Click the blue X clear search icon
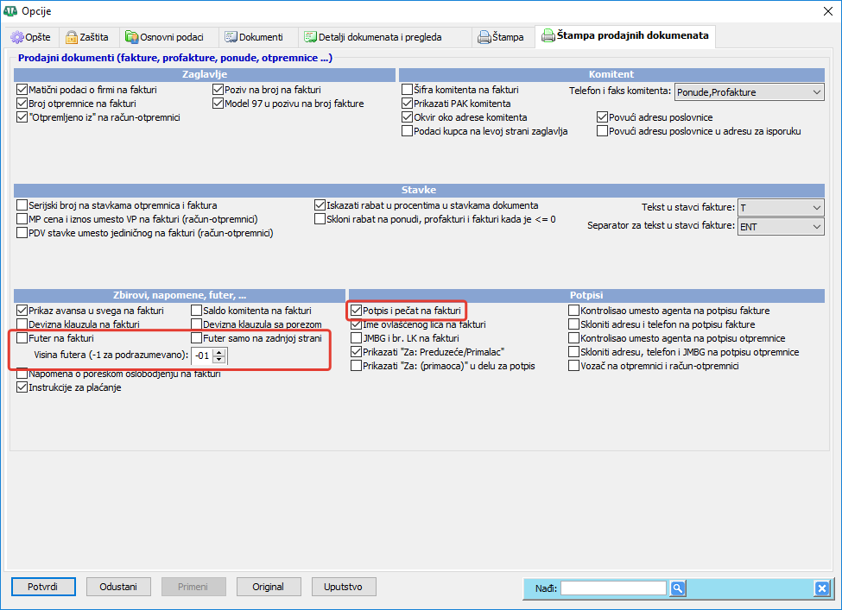This screenshot has width=842, height=610. point(821,588)
